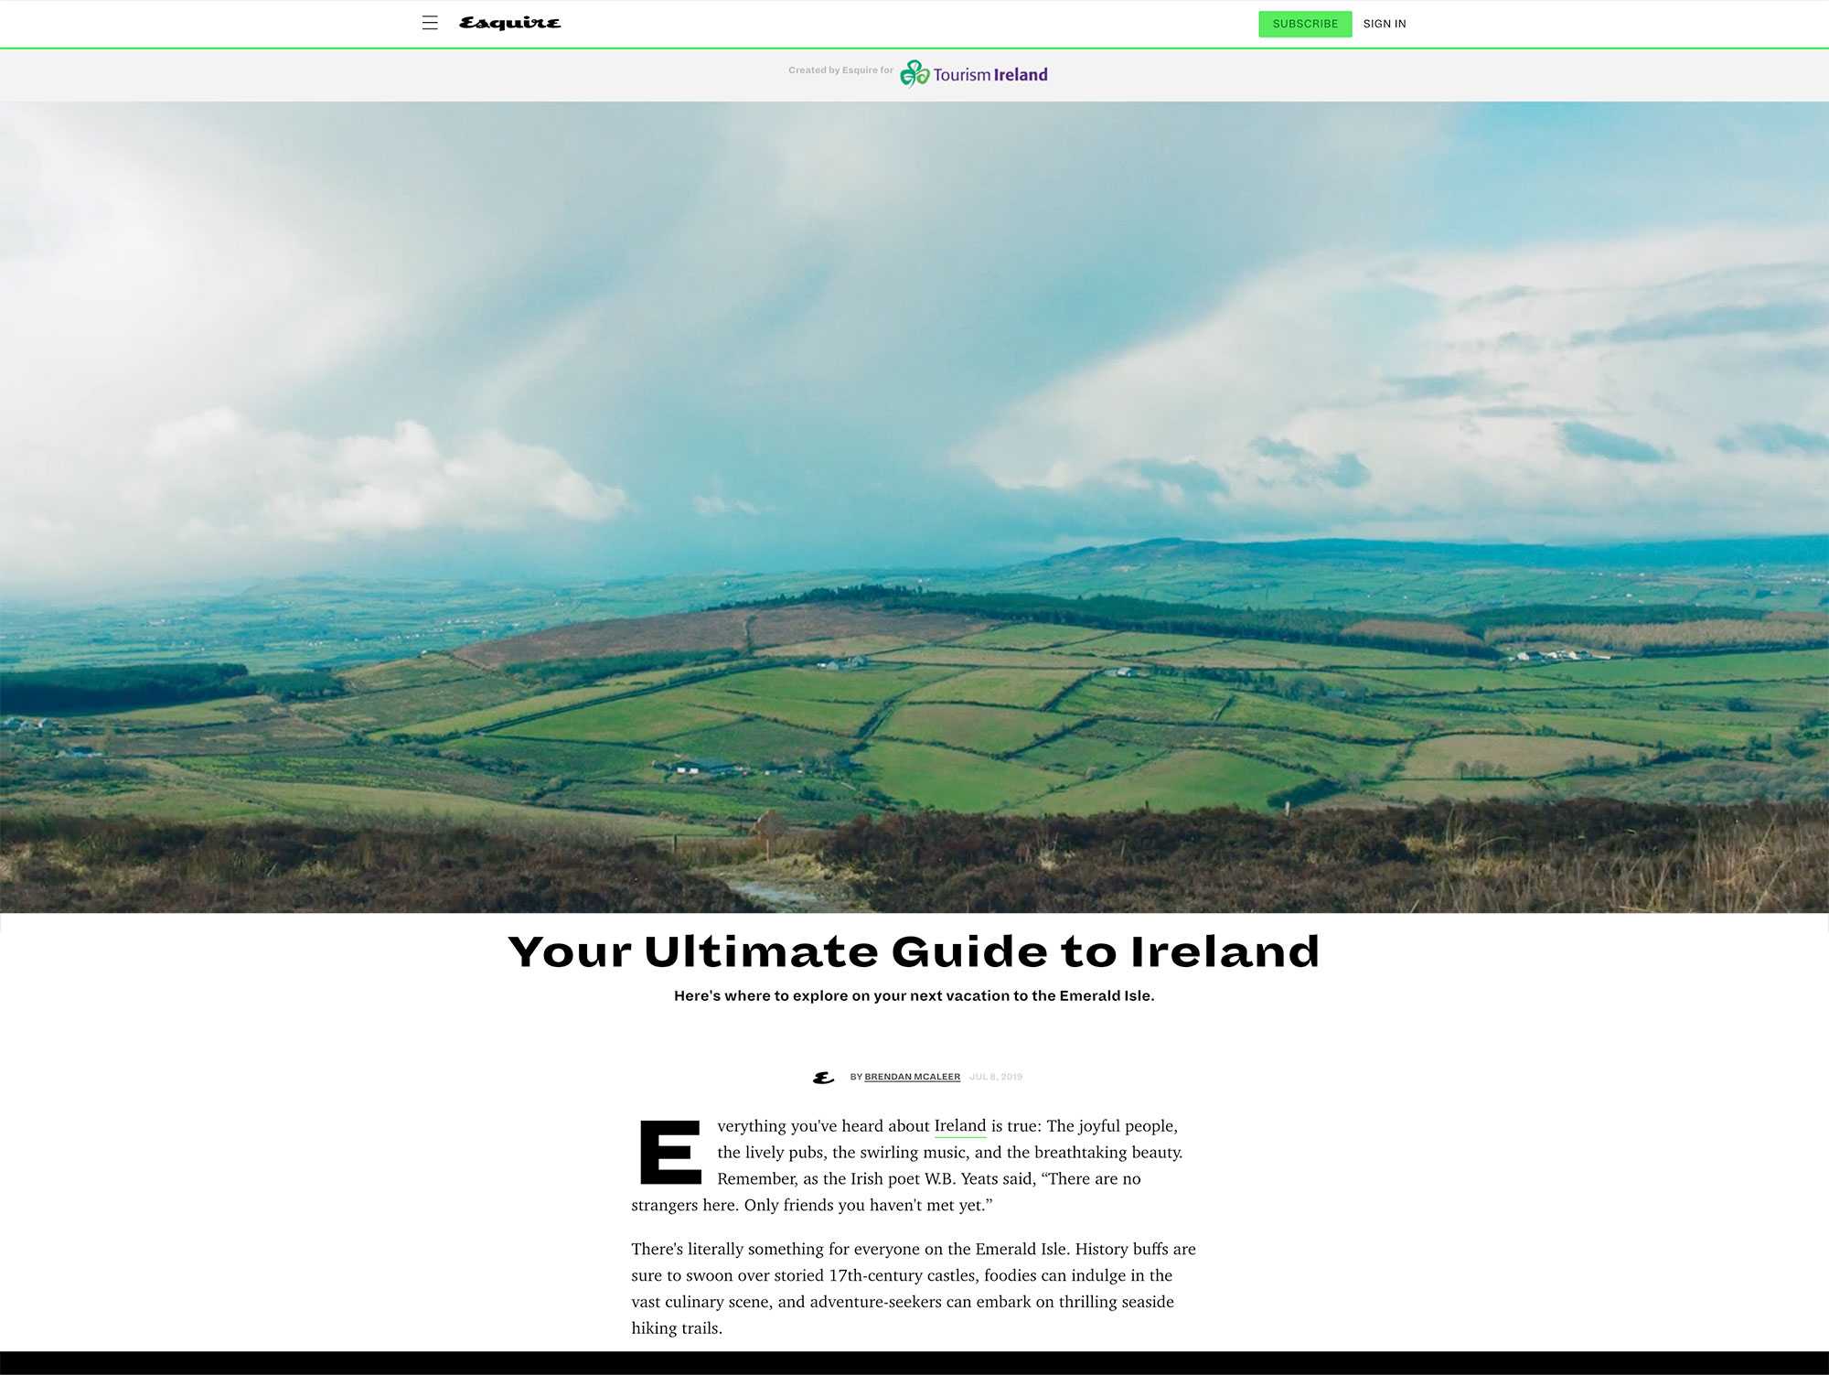1829x1375 pixels.
Task: Click the large drop cap letter E
Action: pos(669,1152)
